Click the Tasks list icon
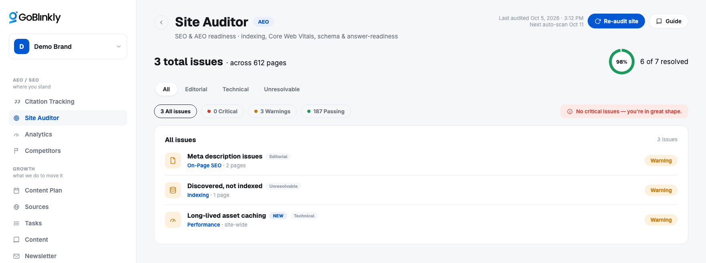This screenshot has width=706, height=263. coord(16,223)
